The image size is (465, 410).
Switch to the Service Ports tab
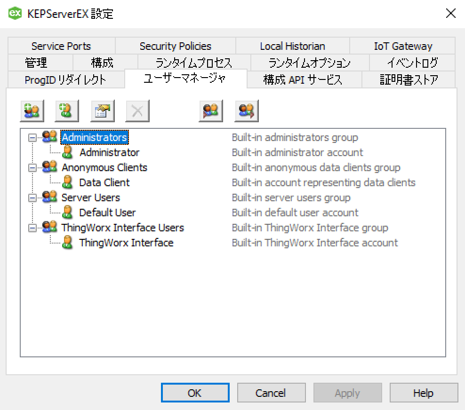click(x=61, y=46)
